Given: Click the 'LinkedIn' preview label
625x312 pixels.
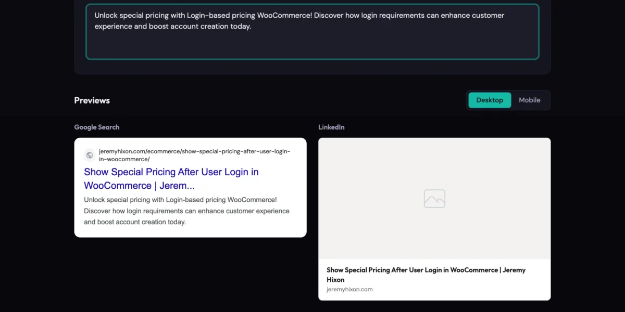Looking at the screenshot, I should click(x=331, y=127).
